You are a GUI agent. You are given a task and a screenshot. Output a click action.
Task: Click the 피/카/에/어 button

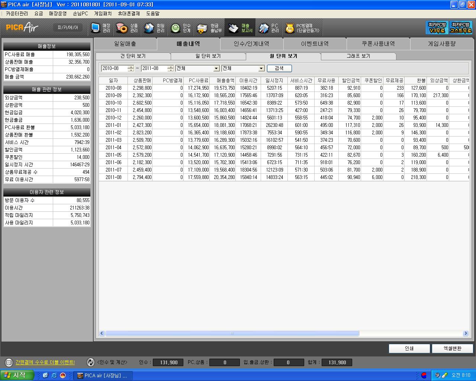[68, 28]
